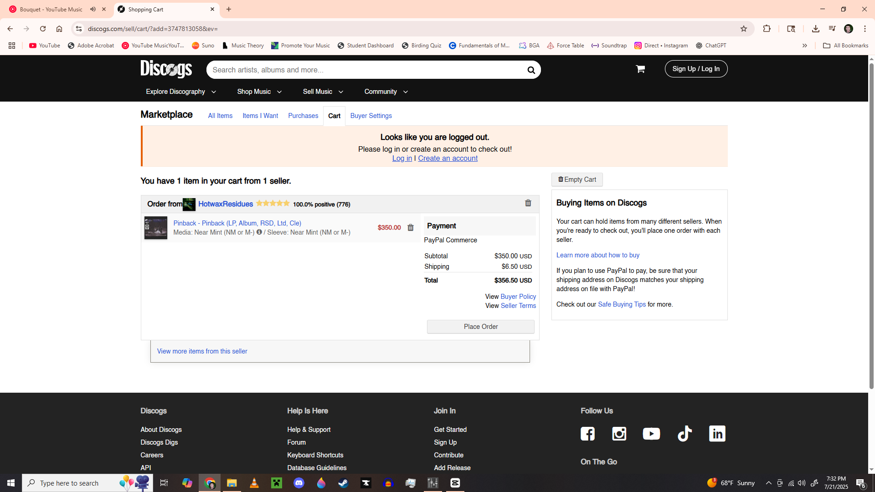The height and width of the screenshot is (492, 875).
Task: Switch to All Items tab
Action: (220, 116)
